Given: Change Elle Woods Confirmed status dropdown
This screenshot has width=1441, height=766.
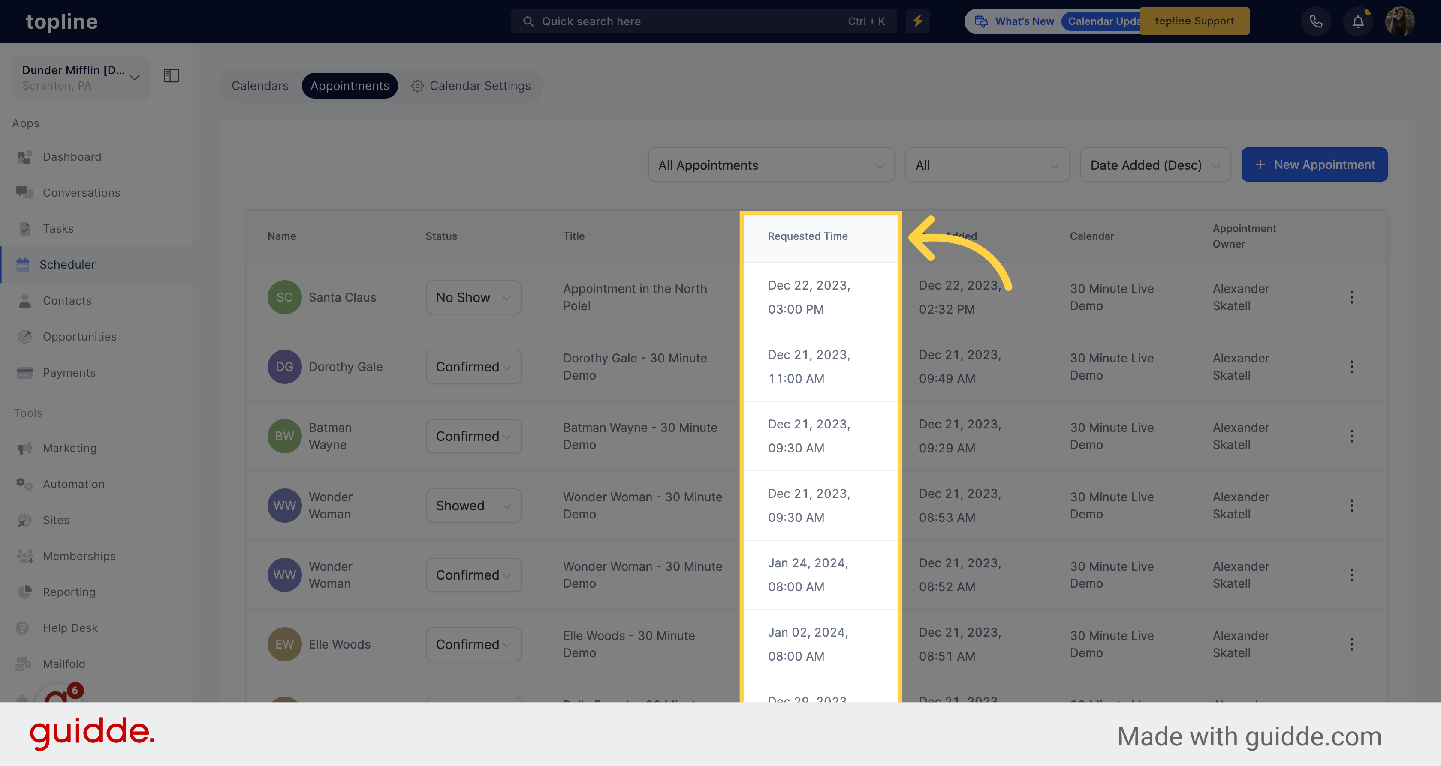Looking at the screenshot, I should (473, 644).
